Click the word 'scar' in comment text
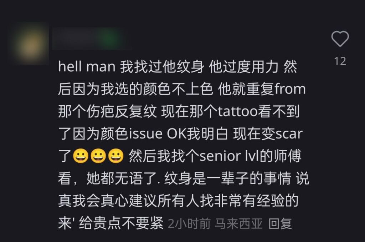This screenshot has width=365, height=242. pyautogui.click(x=289, y=134)
